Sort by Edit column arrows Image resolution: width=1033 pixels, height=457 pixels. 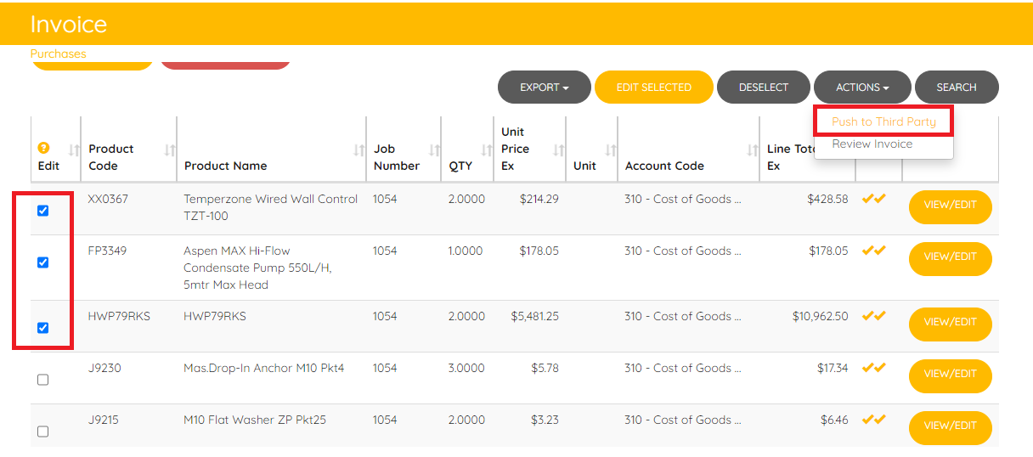coord(73,150)
